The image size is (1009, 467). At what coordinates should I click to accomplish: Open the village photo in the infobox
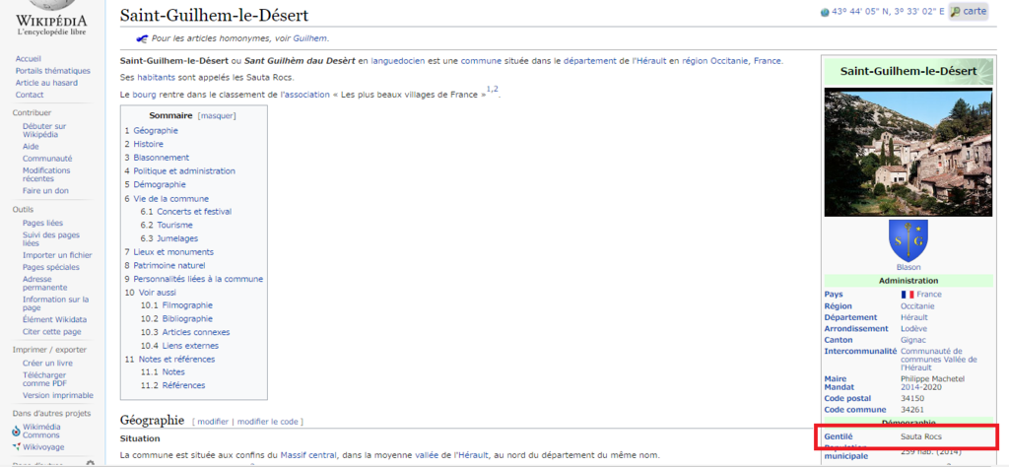coord(908,153)
